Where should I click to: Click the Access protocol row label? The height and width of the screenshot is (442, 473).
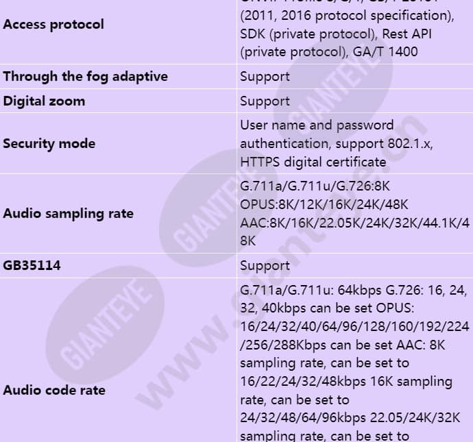(53, 25)
